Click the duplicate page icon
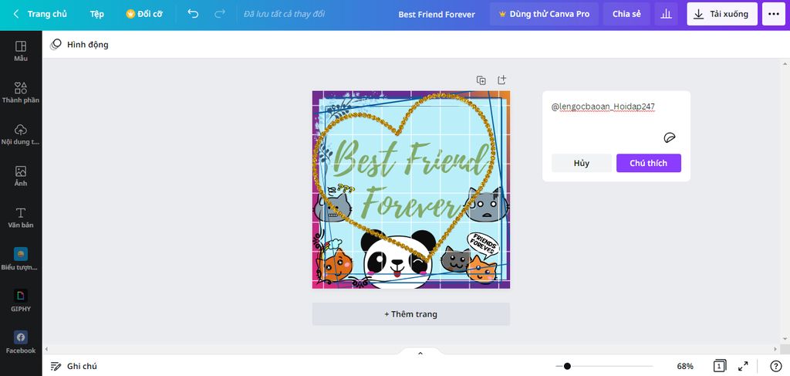Image resolution: width=790 pixels, height=376 pixels. tap(481, 80)
